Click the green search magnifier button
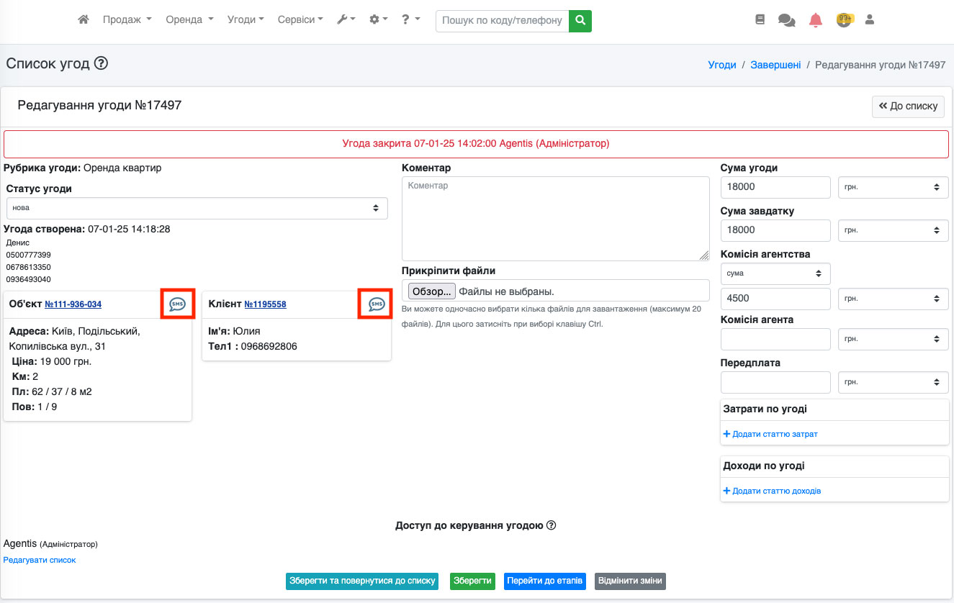This screenshot has width=954, height=603. 580,21
